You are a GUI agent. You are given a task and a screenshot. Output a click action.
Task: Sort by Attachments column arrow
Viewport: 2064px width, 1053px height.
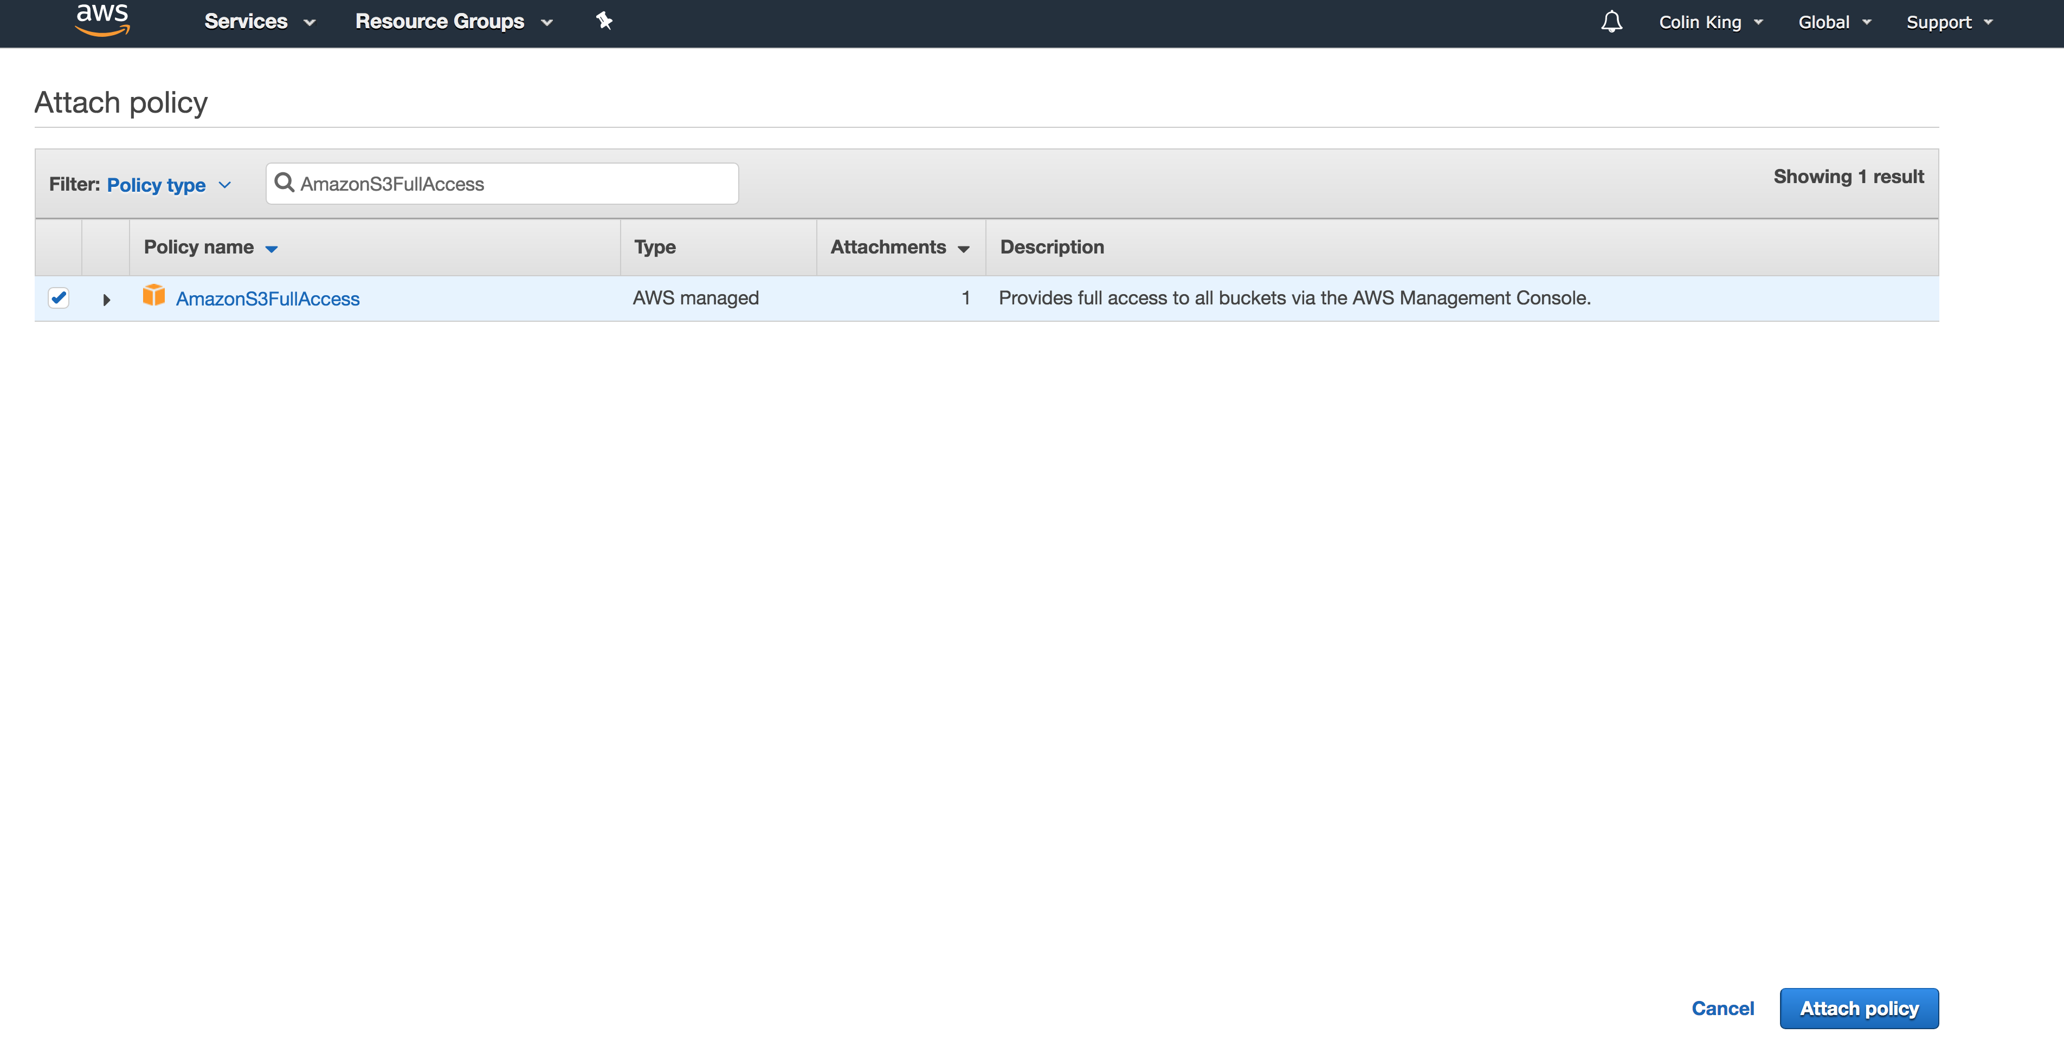point(963,249)
